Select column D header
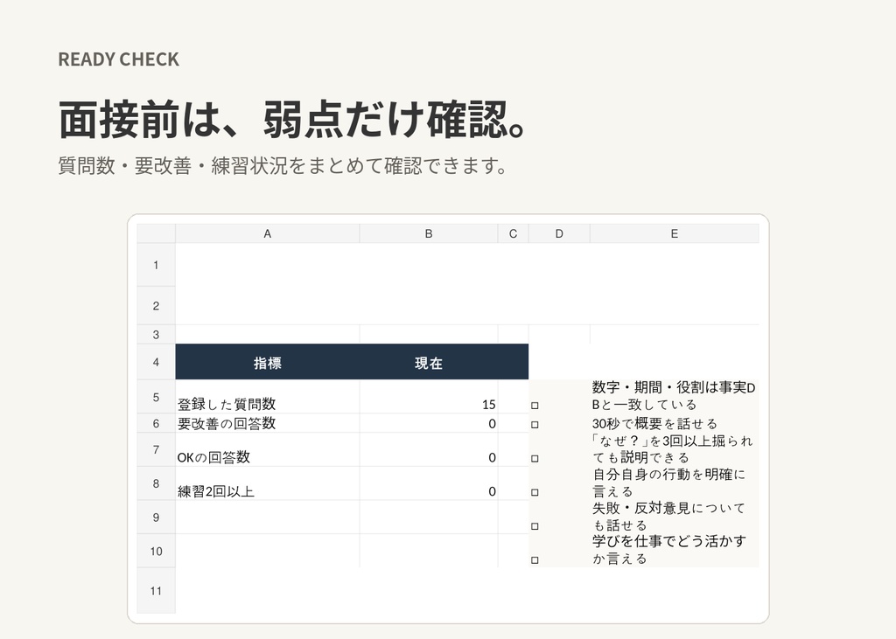The width and height of the screenshot is (896, 639). [x=559, y=233]
